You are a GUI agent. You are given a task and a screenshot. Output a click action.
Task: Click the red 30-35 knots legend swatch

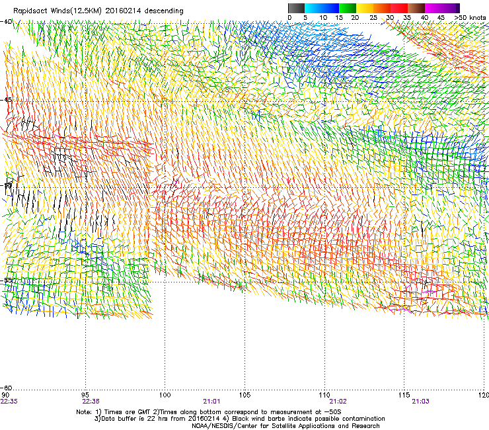[399, 8]
